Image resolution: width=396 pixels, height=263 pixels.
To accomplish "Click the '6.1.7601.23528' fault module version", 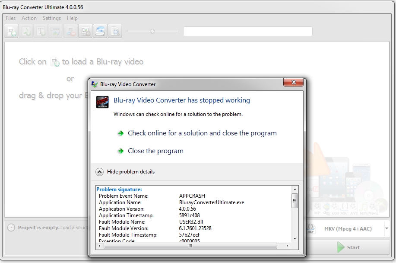I will coord(195,228).
